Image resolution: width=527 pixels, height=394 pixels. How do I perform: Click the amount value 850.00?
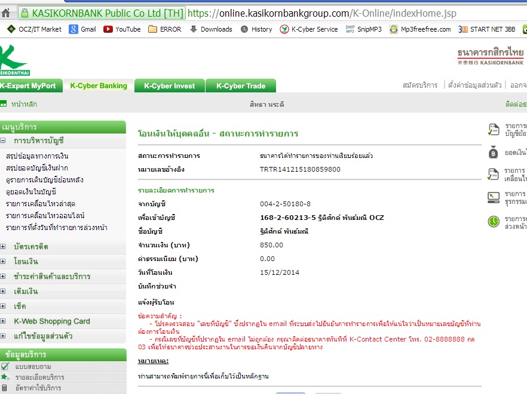[x=271, y=245]
